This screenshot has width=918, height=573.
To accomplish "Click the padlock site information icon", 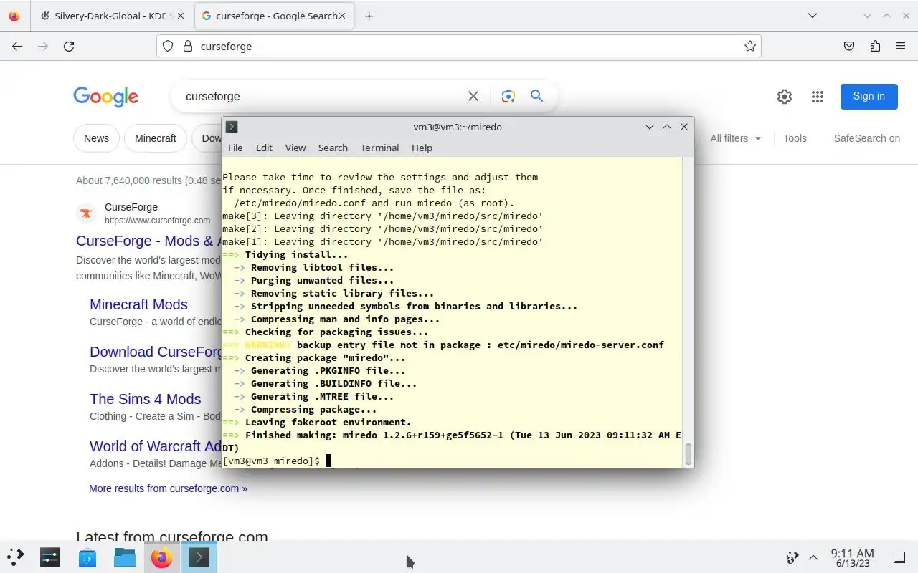I will coord(188,46).
